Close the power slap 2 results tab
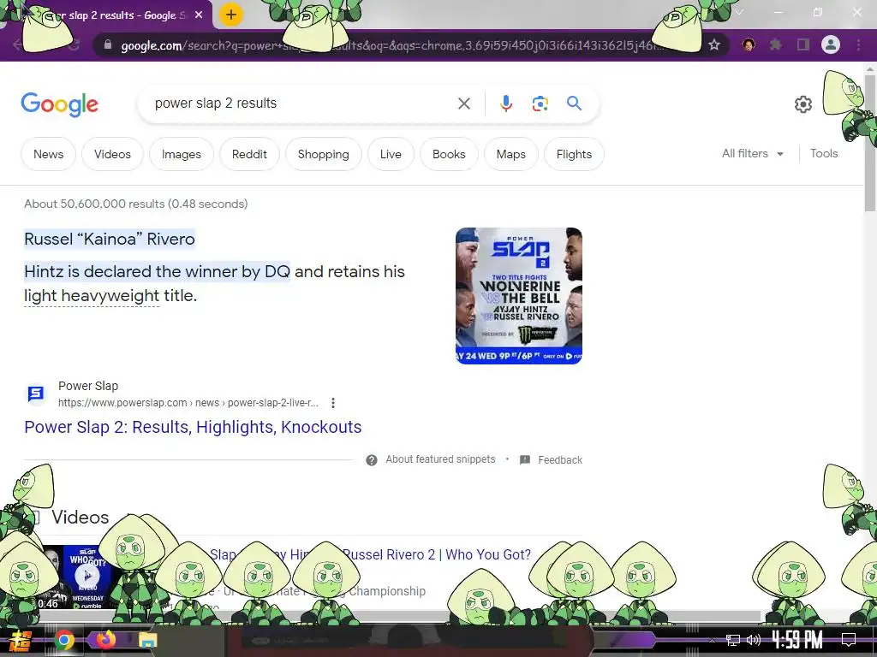 point(199,15)
